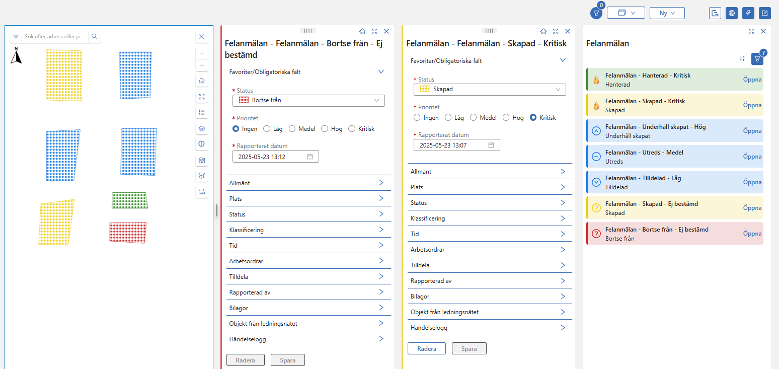Open the Ny dropdown button

point(667,13)
